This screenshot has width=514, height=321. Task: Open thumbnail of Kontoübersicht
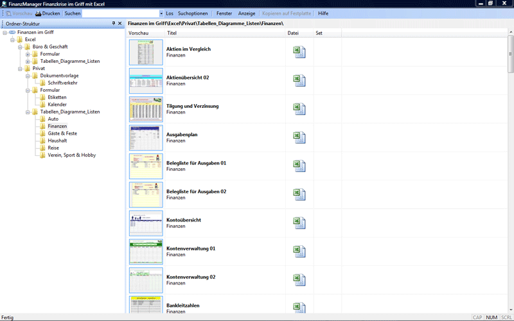146,223
